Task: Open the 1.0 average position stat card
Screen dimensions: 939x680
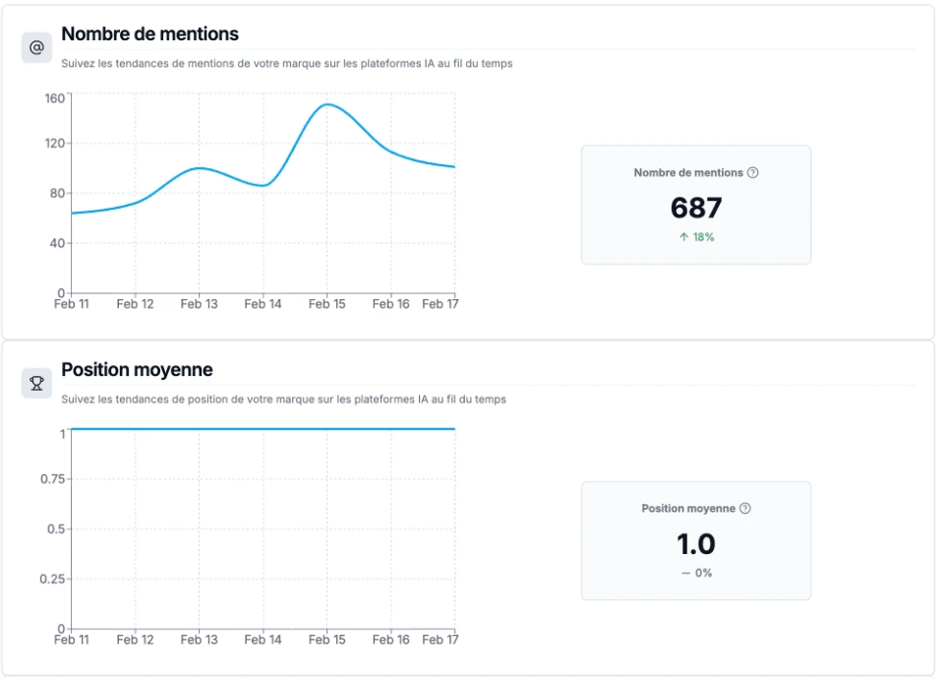Action: [x=695, y=540]
